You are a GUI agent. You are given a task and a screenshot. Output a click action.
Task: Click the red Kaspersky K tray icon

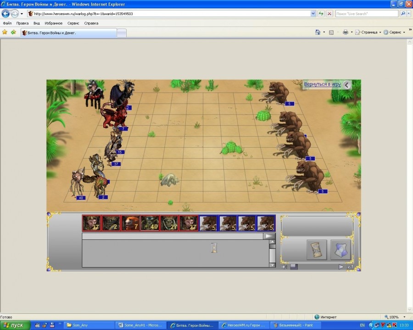(394, 325)
